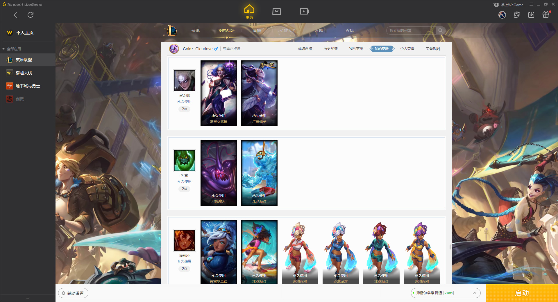The height and width of the screenshot is (302, 558).
Task: Click the League of Legends logo icon
Action: pyautogui.click(x=172, y=30)
